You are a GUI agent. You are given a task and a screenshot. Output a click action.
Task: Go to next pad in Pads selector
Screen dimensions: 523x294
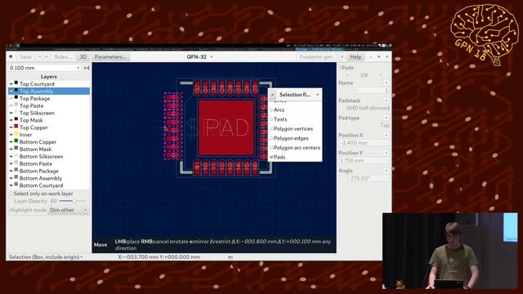[x=380, y=75]
